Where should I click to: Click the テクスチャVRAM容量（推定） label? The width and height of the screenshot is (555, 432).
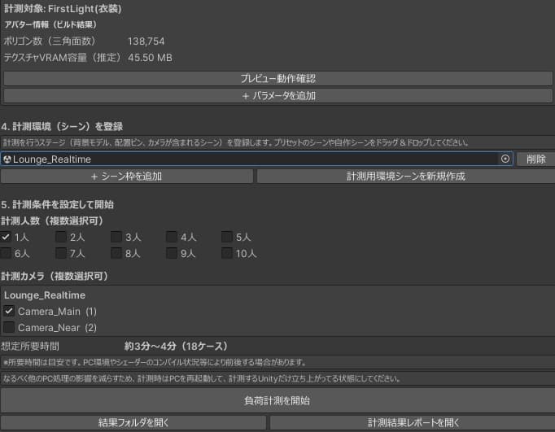[63, 57]
